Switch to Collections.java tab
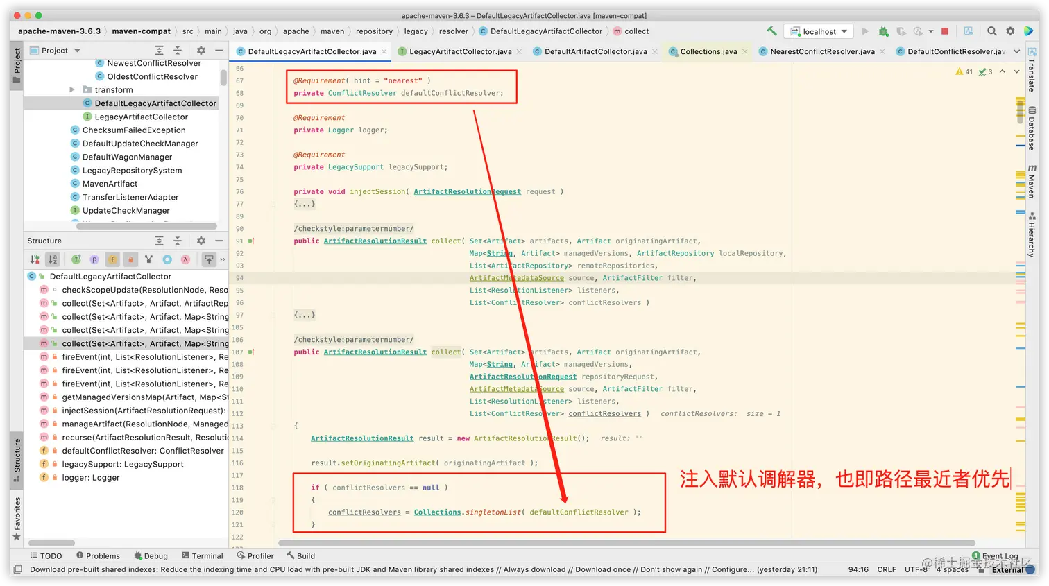This screenshot has width=1049, height=586. tap(708, 51)
